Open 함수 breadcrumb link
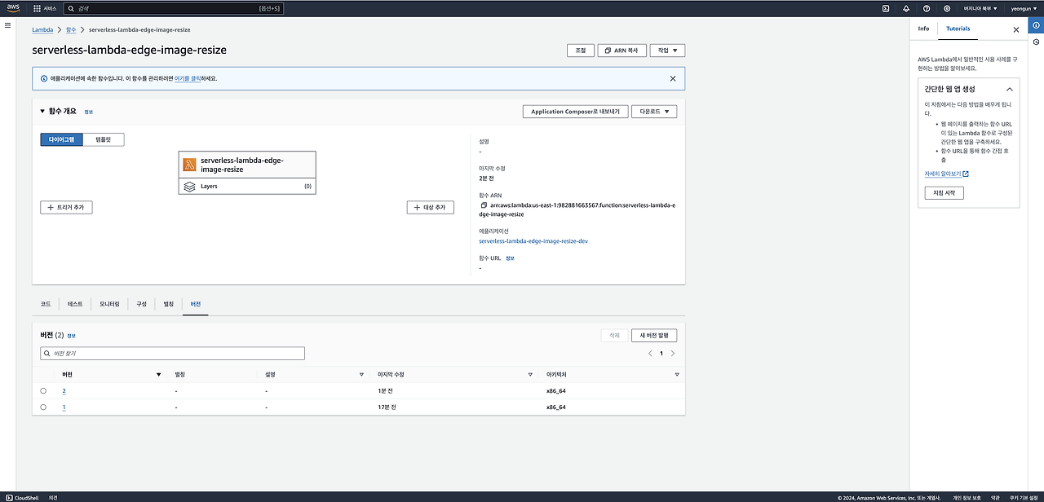Viewport: 1044px width, 502px height. pyautogui.click(x=71, y=29)
